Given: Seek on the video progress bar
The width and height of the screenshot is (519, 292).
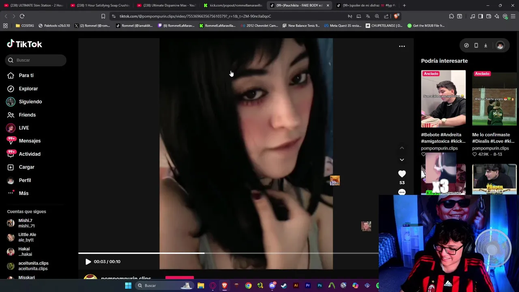Looking at the screenshot, I should (228, 253).
